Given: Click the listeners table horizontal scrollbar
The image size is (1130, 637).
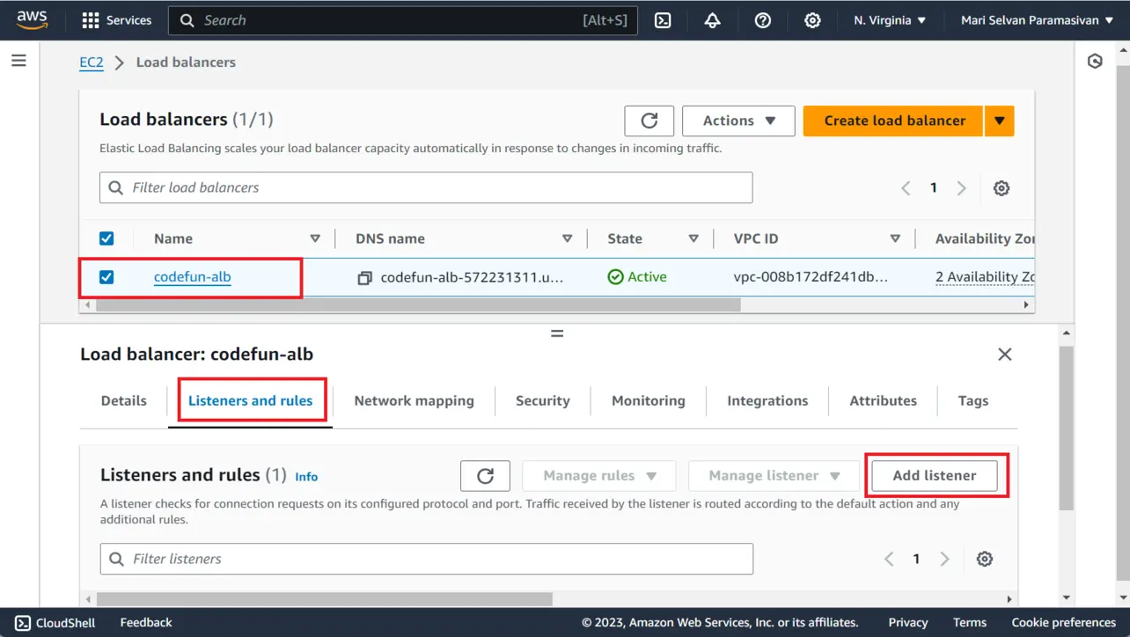Looking at the screenshot, I should click(x=325, y=599).
